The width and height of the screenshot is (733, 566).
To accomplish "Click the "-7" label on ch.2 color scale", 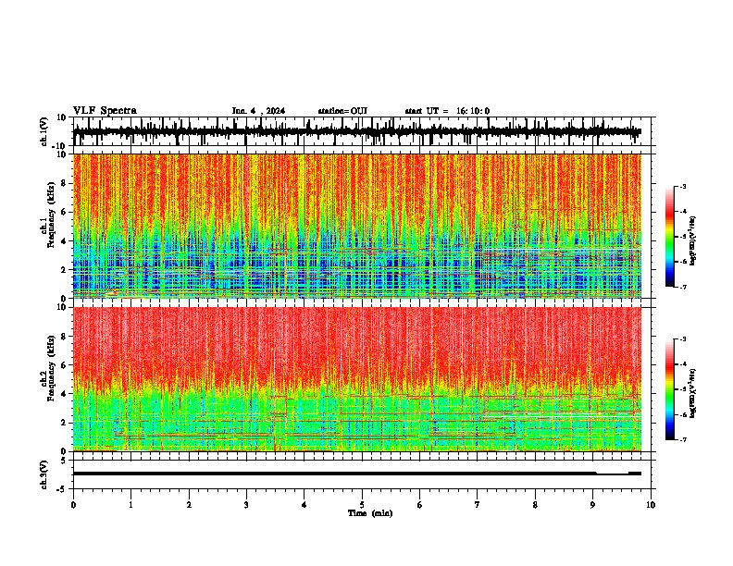I will tap(682, 439).
